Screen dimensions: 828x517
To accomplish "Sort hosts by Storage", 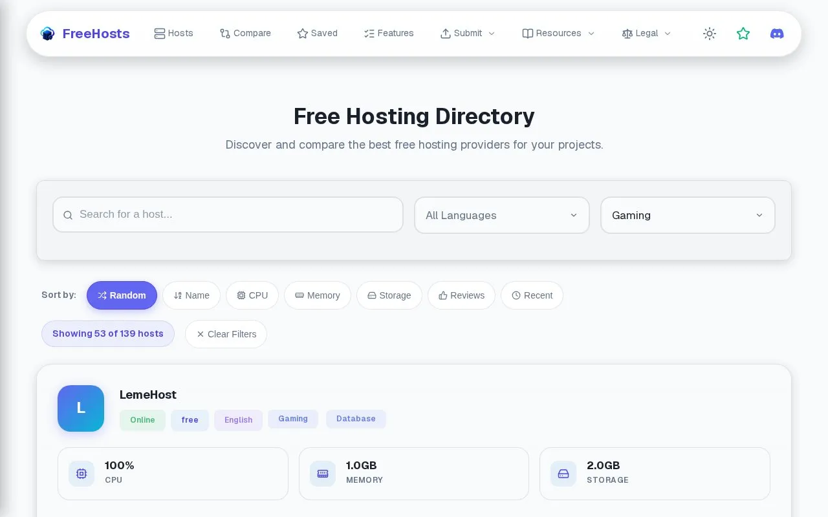I will point(389,295).
